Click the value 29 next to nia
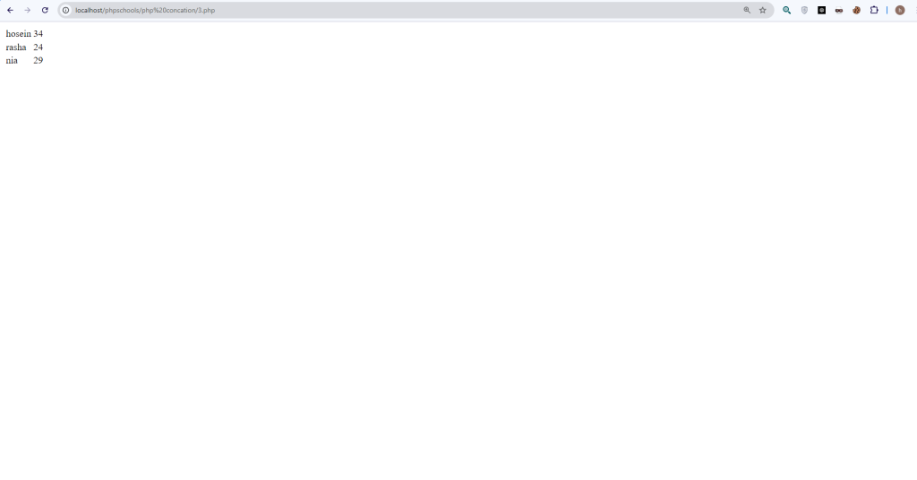This screenshot has width=917, height=480. (38, 61)
